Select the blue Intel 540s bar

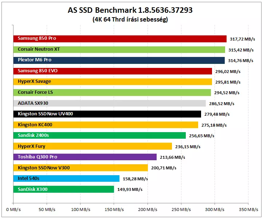pyautogui.click(x=66, y=178)
